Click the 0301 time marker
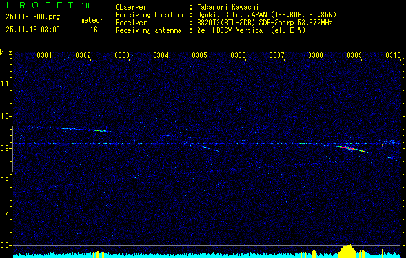Viewport: 406px width, 258px height. pos(45,55)
